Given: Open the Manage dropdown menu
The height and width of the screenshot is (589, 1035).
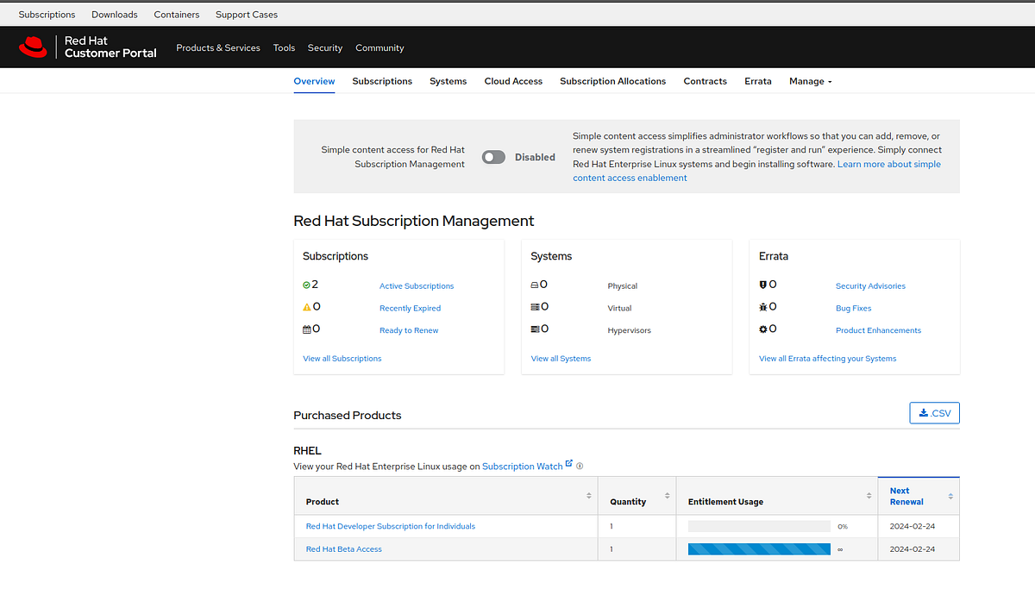Looking at the screenshot, I should tap(810, 81).
